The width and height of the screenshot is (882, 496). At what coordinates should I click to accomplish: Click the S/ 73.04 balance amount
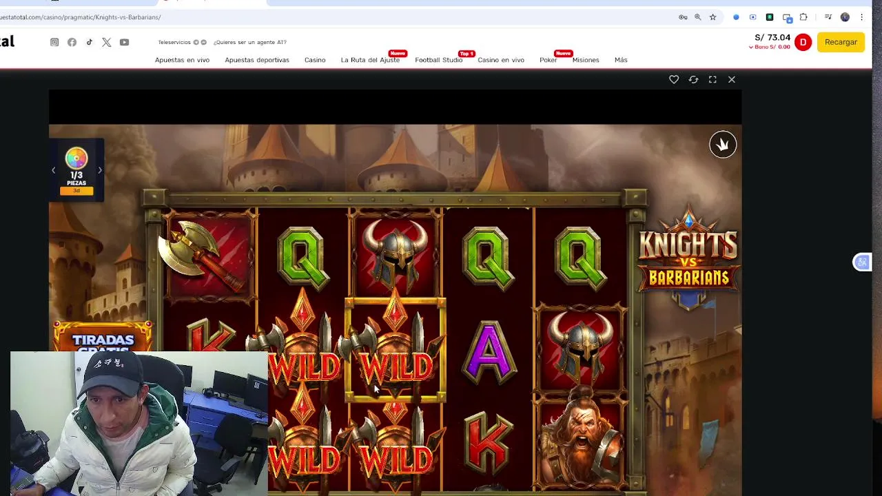(x=772, y=38)
